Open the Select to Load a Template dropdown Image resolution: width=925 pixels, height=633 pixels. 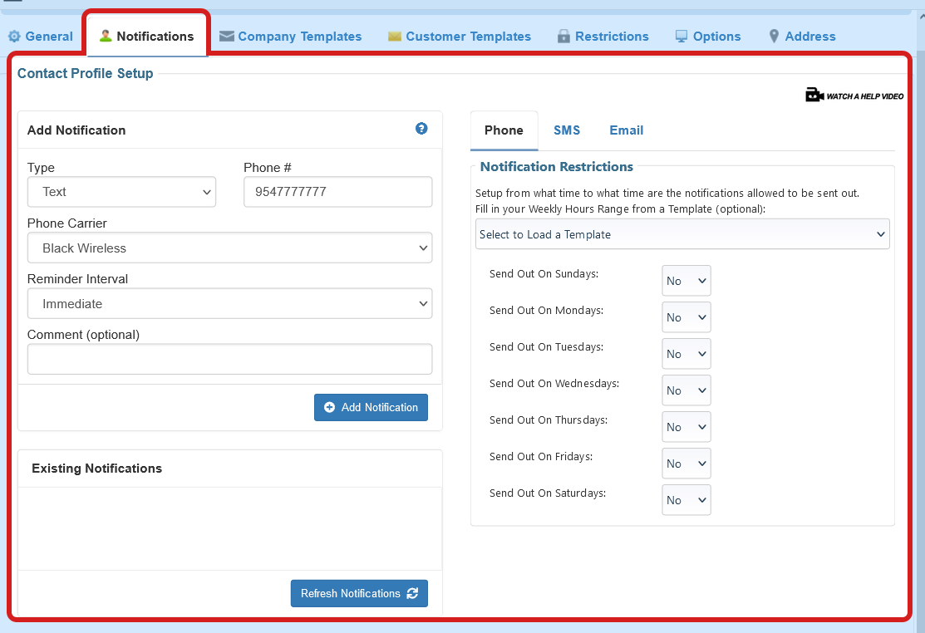pyautogui.click(x=682, y=235)
